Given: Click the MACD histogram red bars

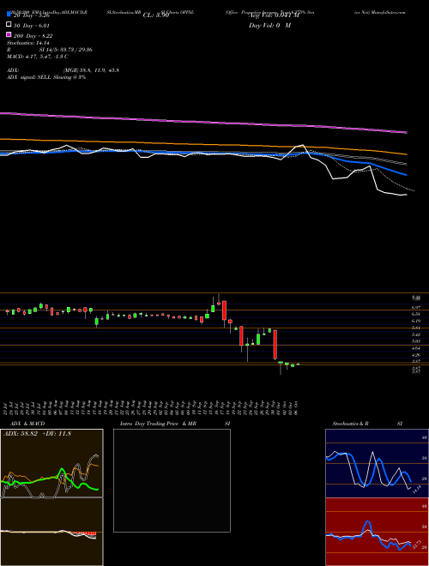Looking at the screenshot, I should (83, 533).
